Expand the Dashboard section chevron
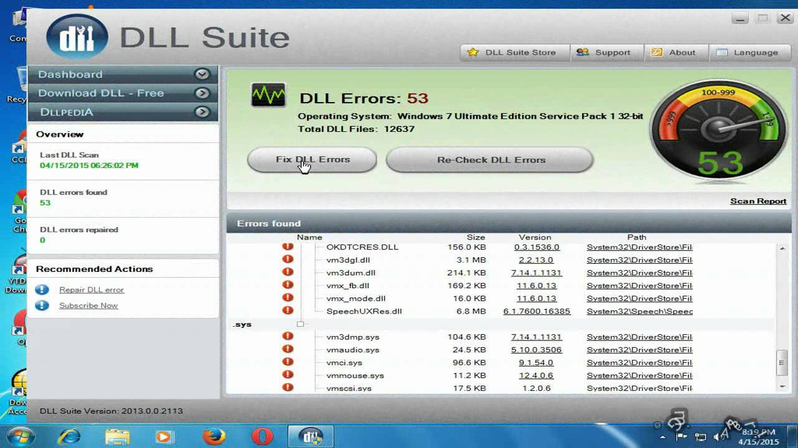Viewport: 798px width, 448px height. (x=201, y=74)
